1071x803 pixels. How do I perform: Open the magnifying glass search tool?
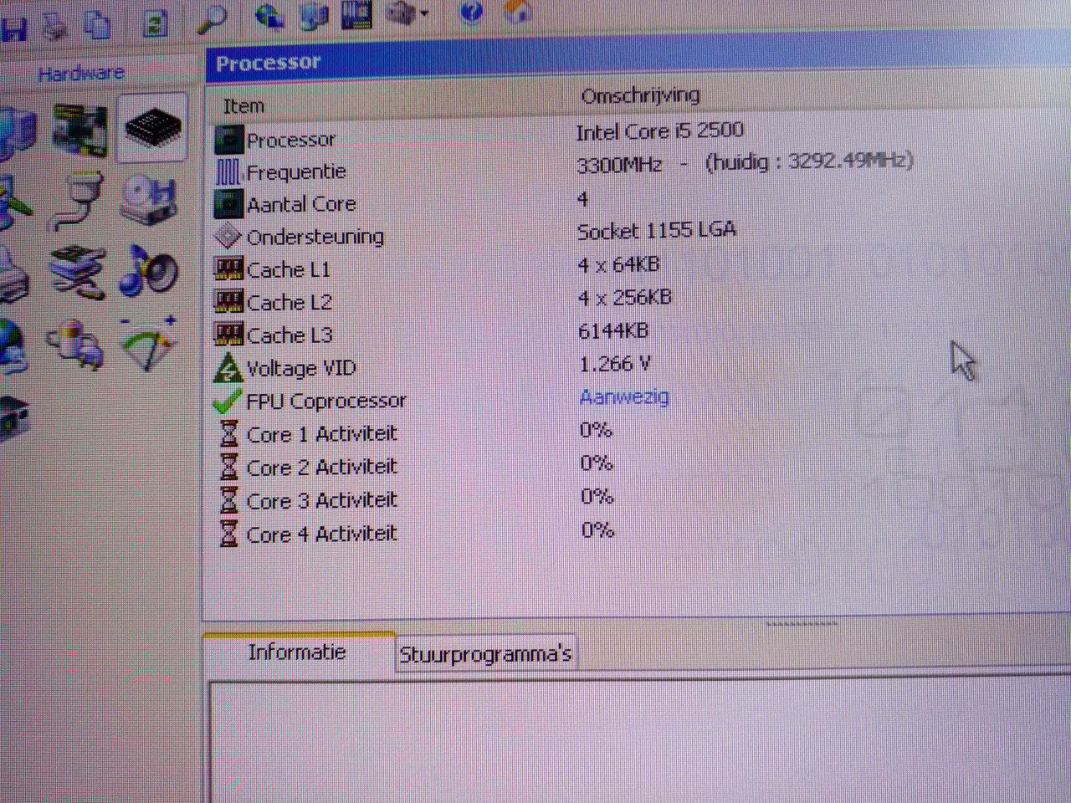coord(213,18)
